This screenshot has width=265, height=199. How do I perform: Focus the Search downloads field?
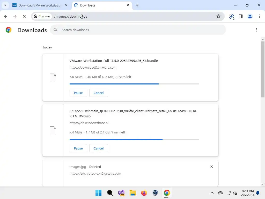[x=138, y=30]
